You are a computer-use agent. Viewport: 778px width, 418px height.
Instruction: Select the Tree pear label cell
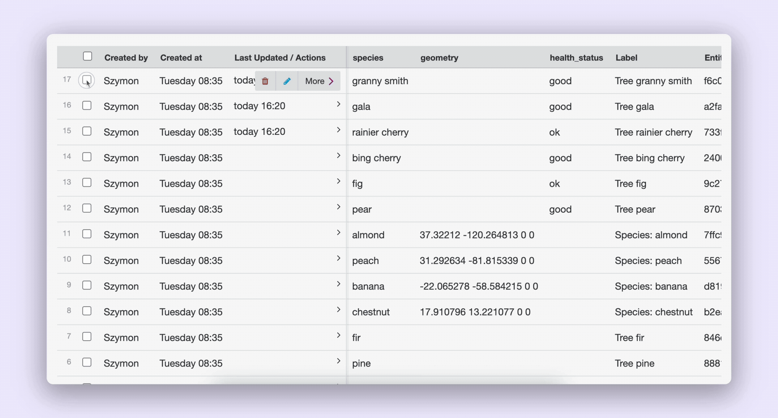coord(634,209)
